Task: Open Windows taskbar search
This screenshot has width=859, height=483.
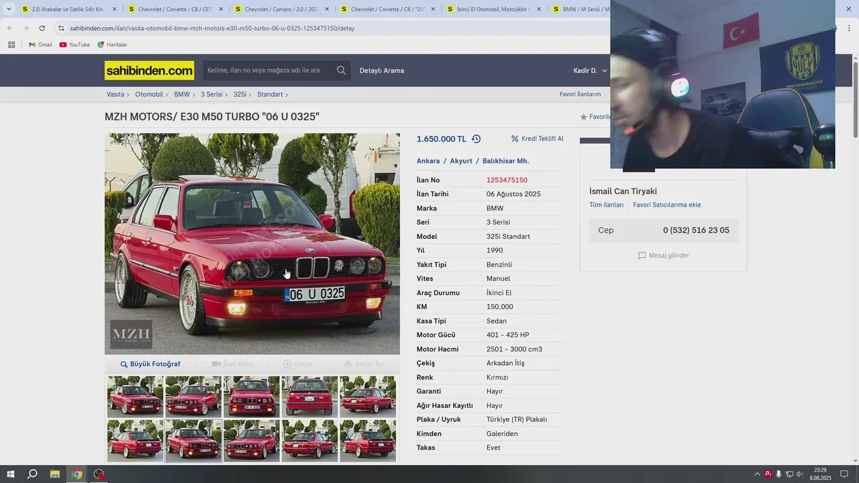Action: click(x=32, y=474)
